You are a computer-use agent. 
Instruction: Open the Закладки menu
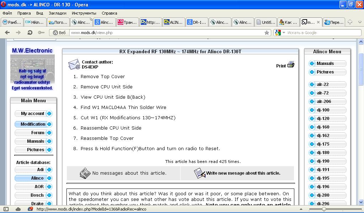coord(57,13)
